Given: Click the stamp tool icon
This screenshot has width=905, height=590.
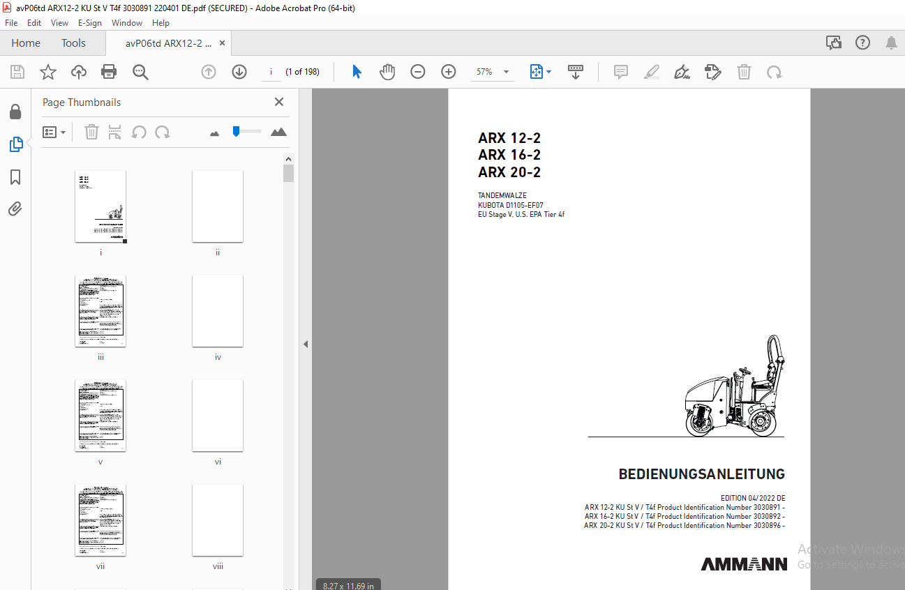Looking at the screenshot, I should (x=713, y=72).
